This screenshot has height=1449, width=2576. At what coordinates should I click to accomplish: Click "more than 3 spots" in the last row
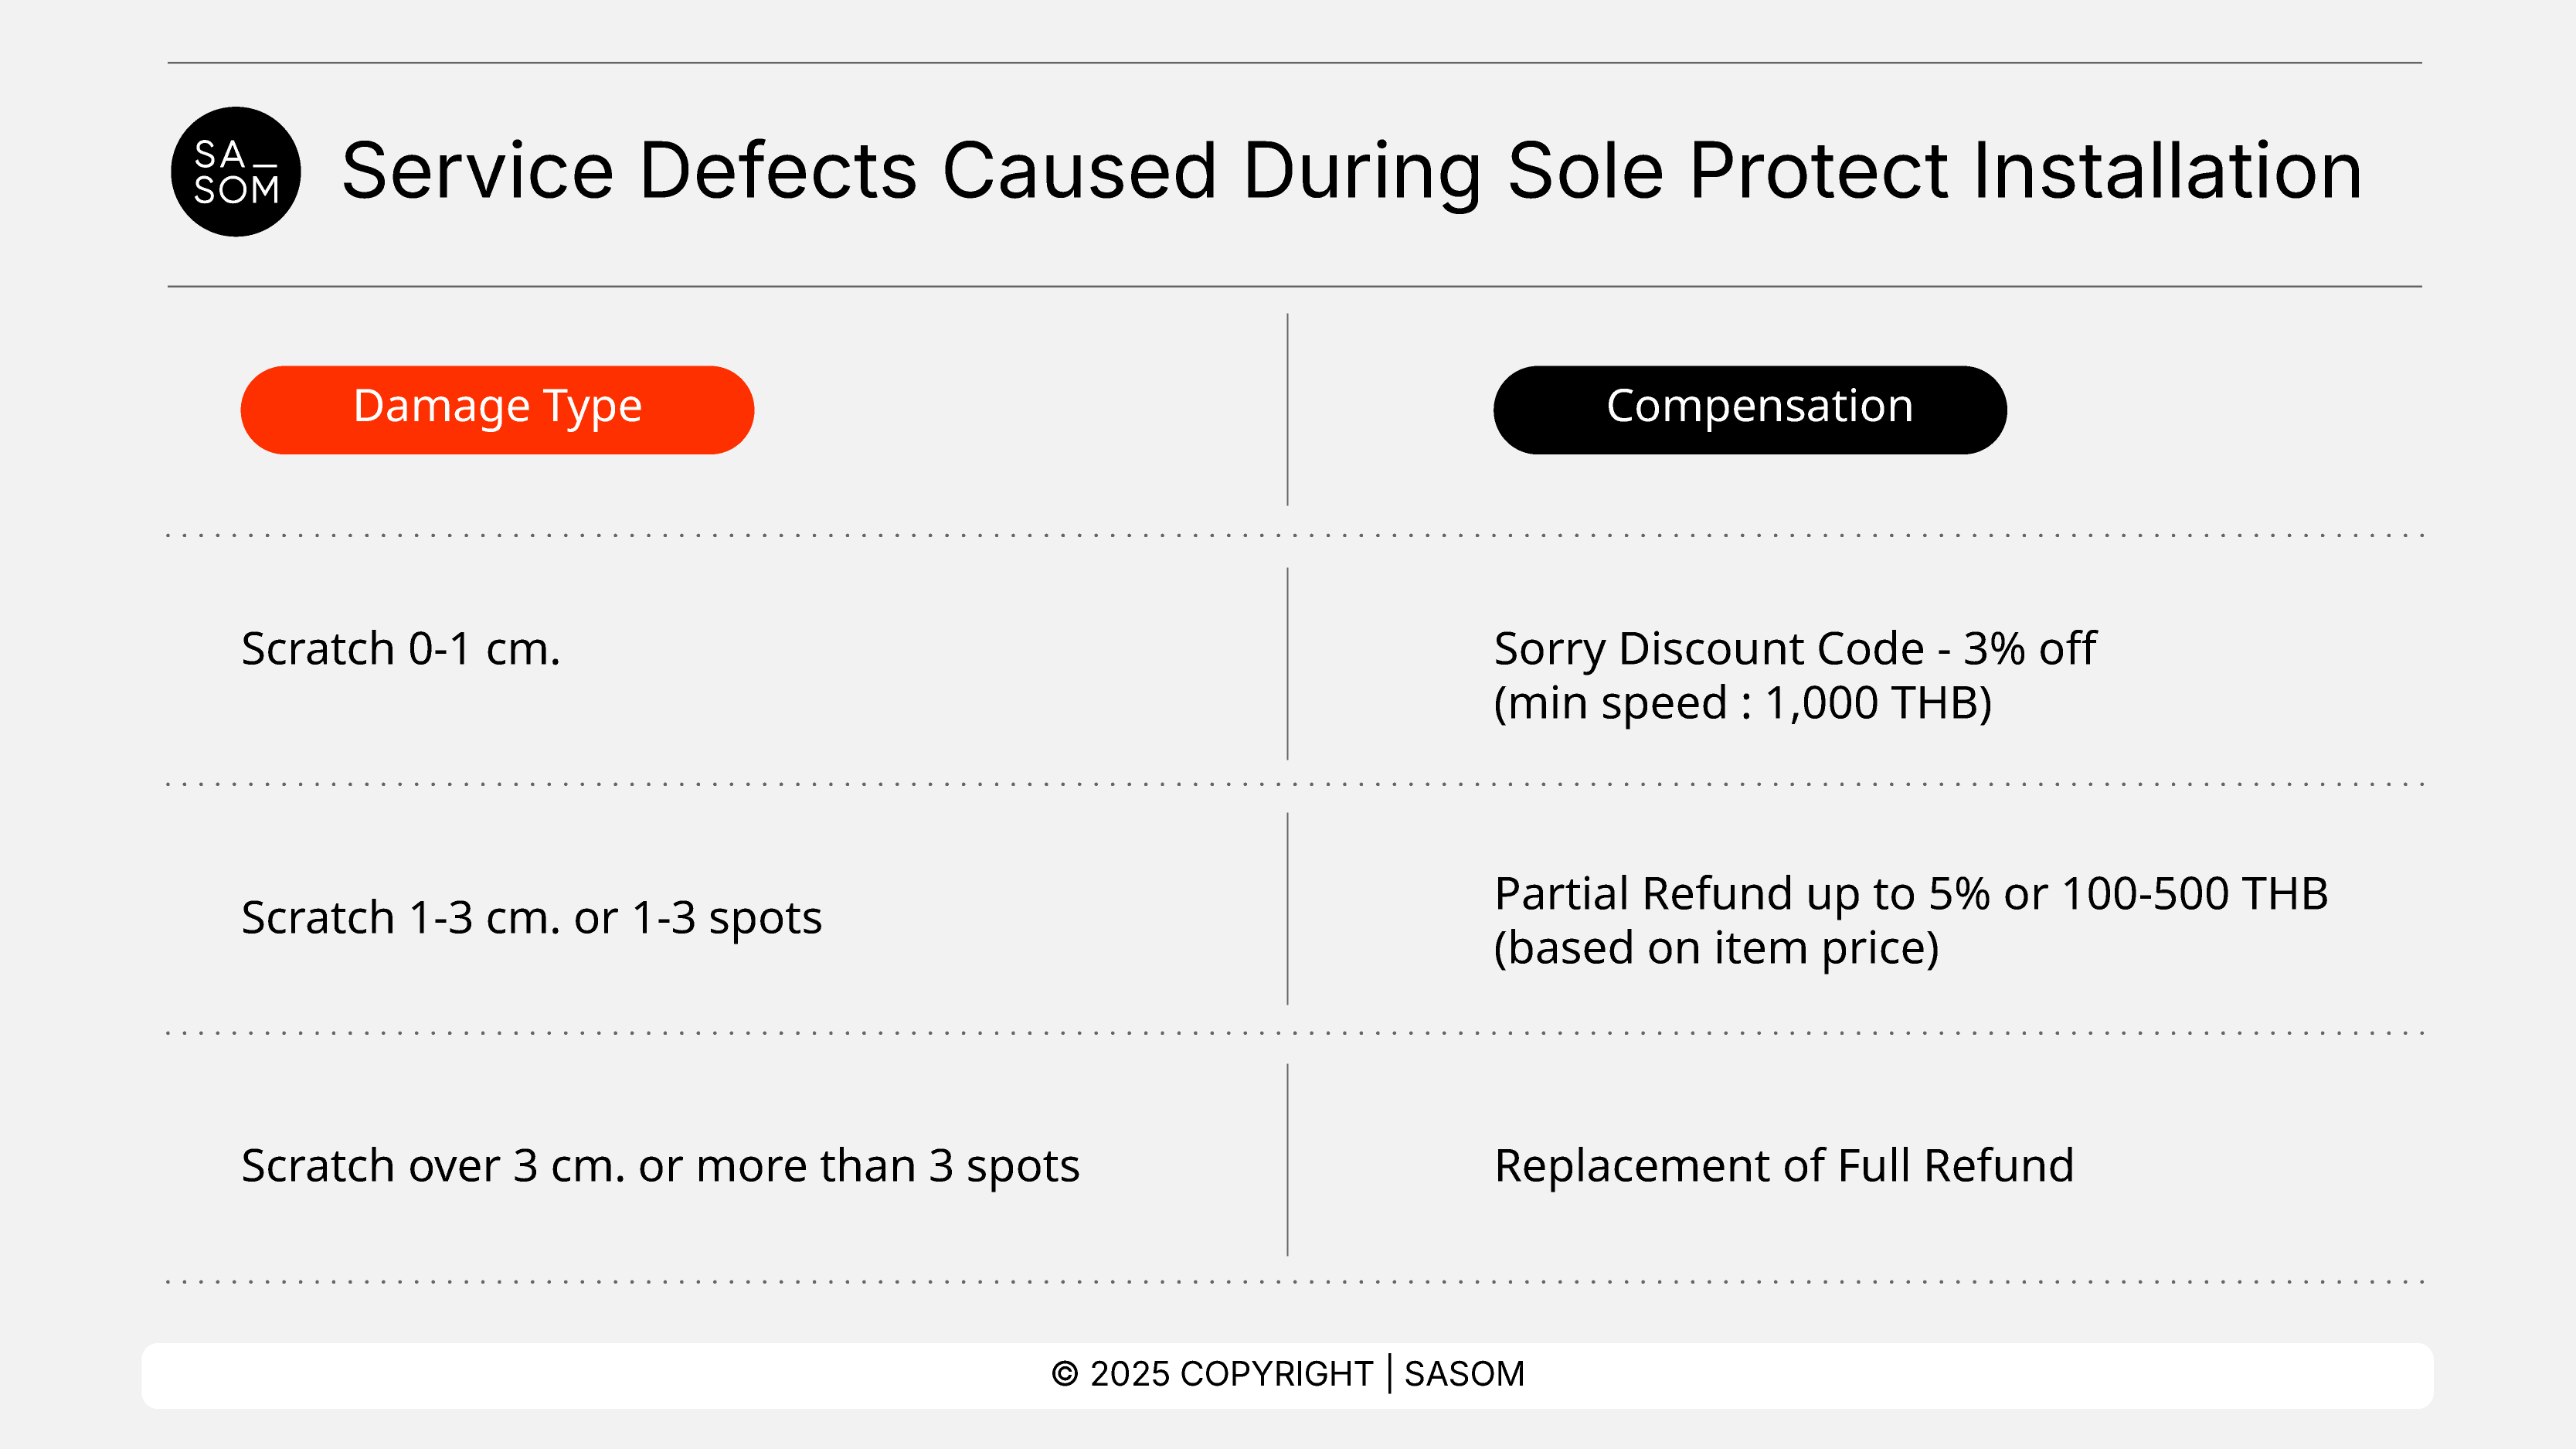(887, 1166)
